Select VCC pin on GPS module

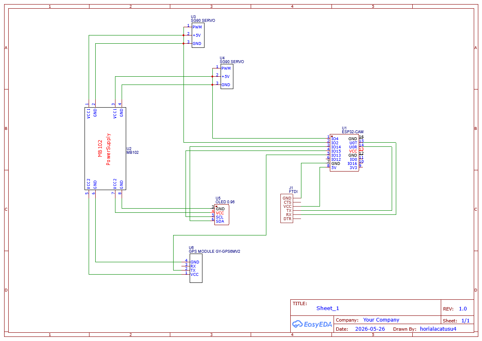click(x=195, y=275)
